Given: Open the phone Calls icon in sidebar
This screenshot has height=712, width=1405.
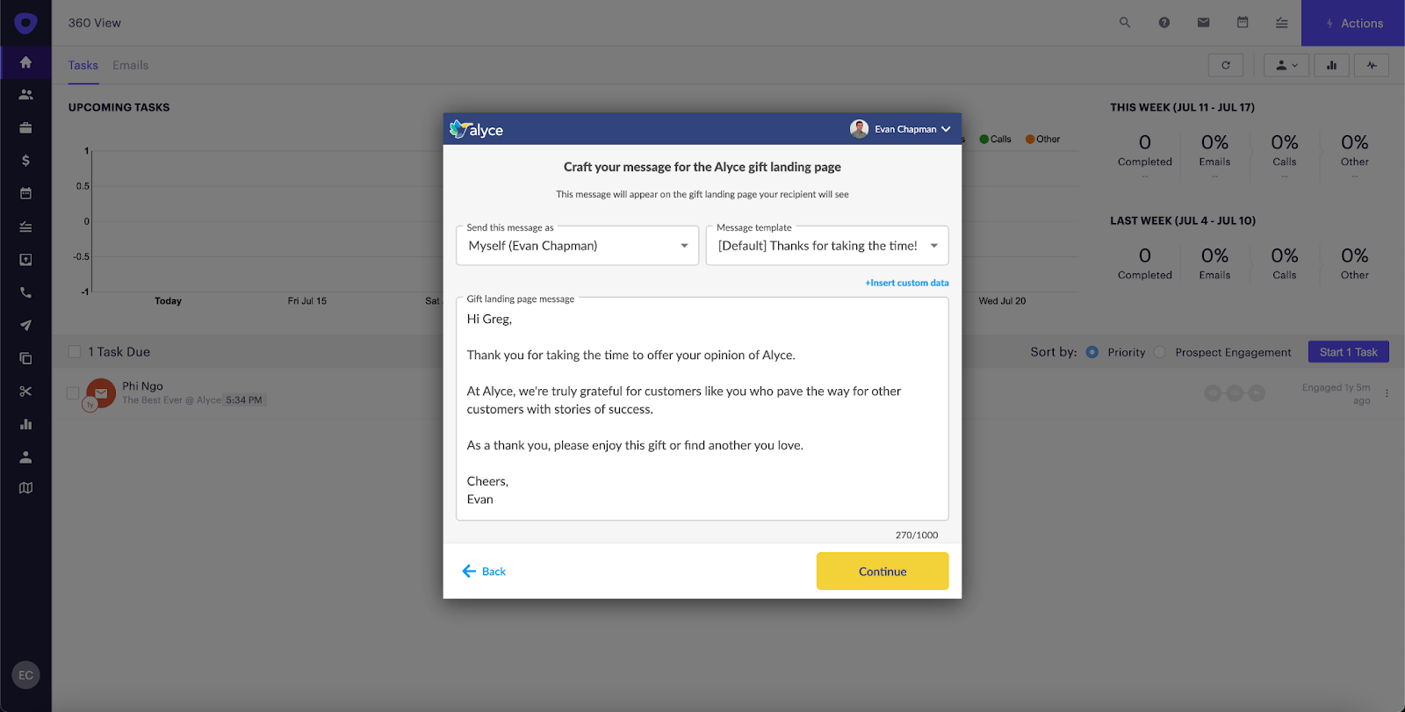Looking at the screenshot, I should tap(25, 292).
